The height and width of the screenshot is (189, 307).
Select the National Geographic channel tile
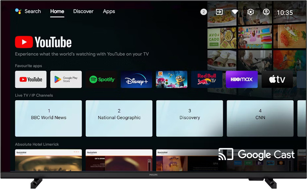tap(119, 118)
